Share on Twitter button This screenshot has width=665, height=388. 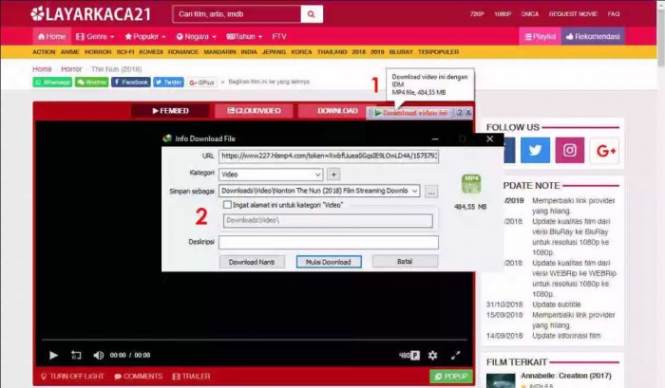pyautogui.click(x=168, y=83)
